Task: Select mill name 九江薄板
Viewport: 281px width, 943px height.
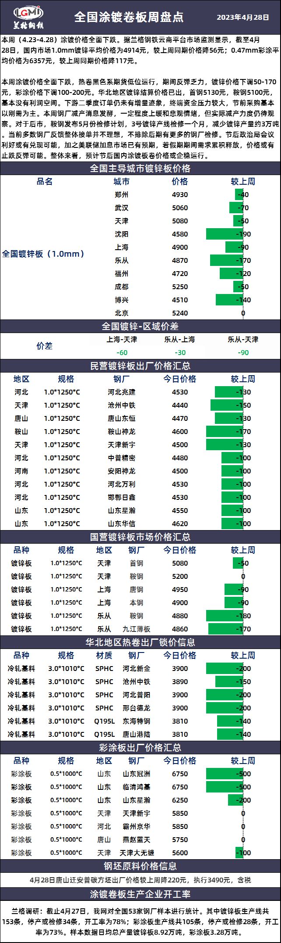Action: tap(136, 629)
